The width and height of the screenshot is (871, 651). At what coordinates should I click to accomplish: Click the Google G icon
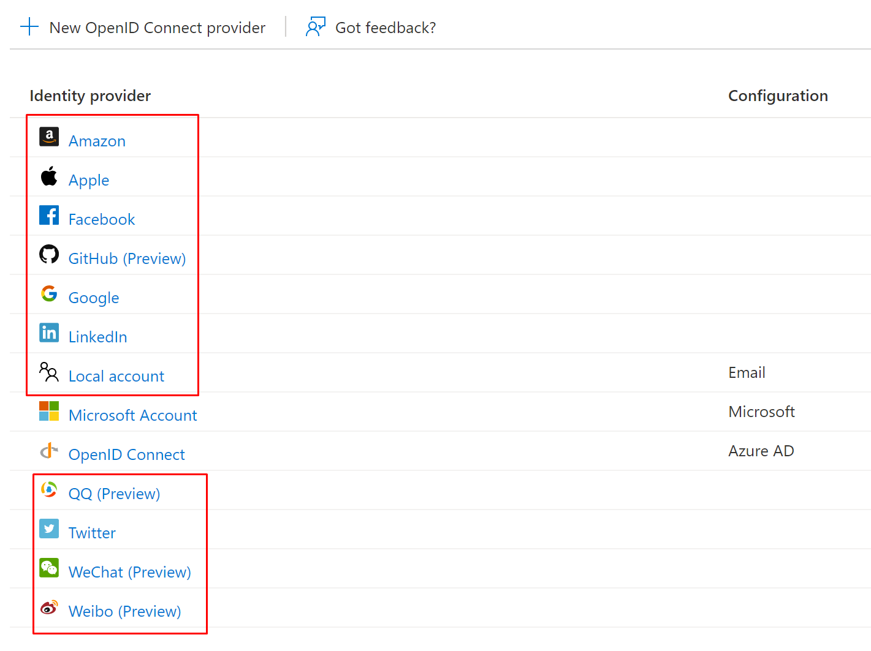coord(49,294)
